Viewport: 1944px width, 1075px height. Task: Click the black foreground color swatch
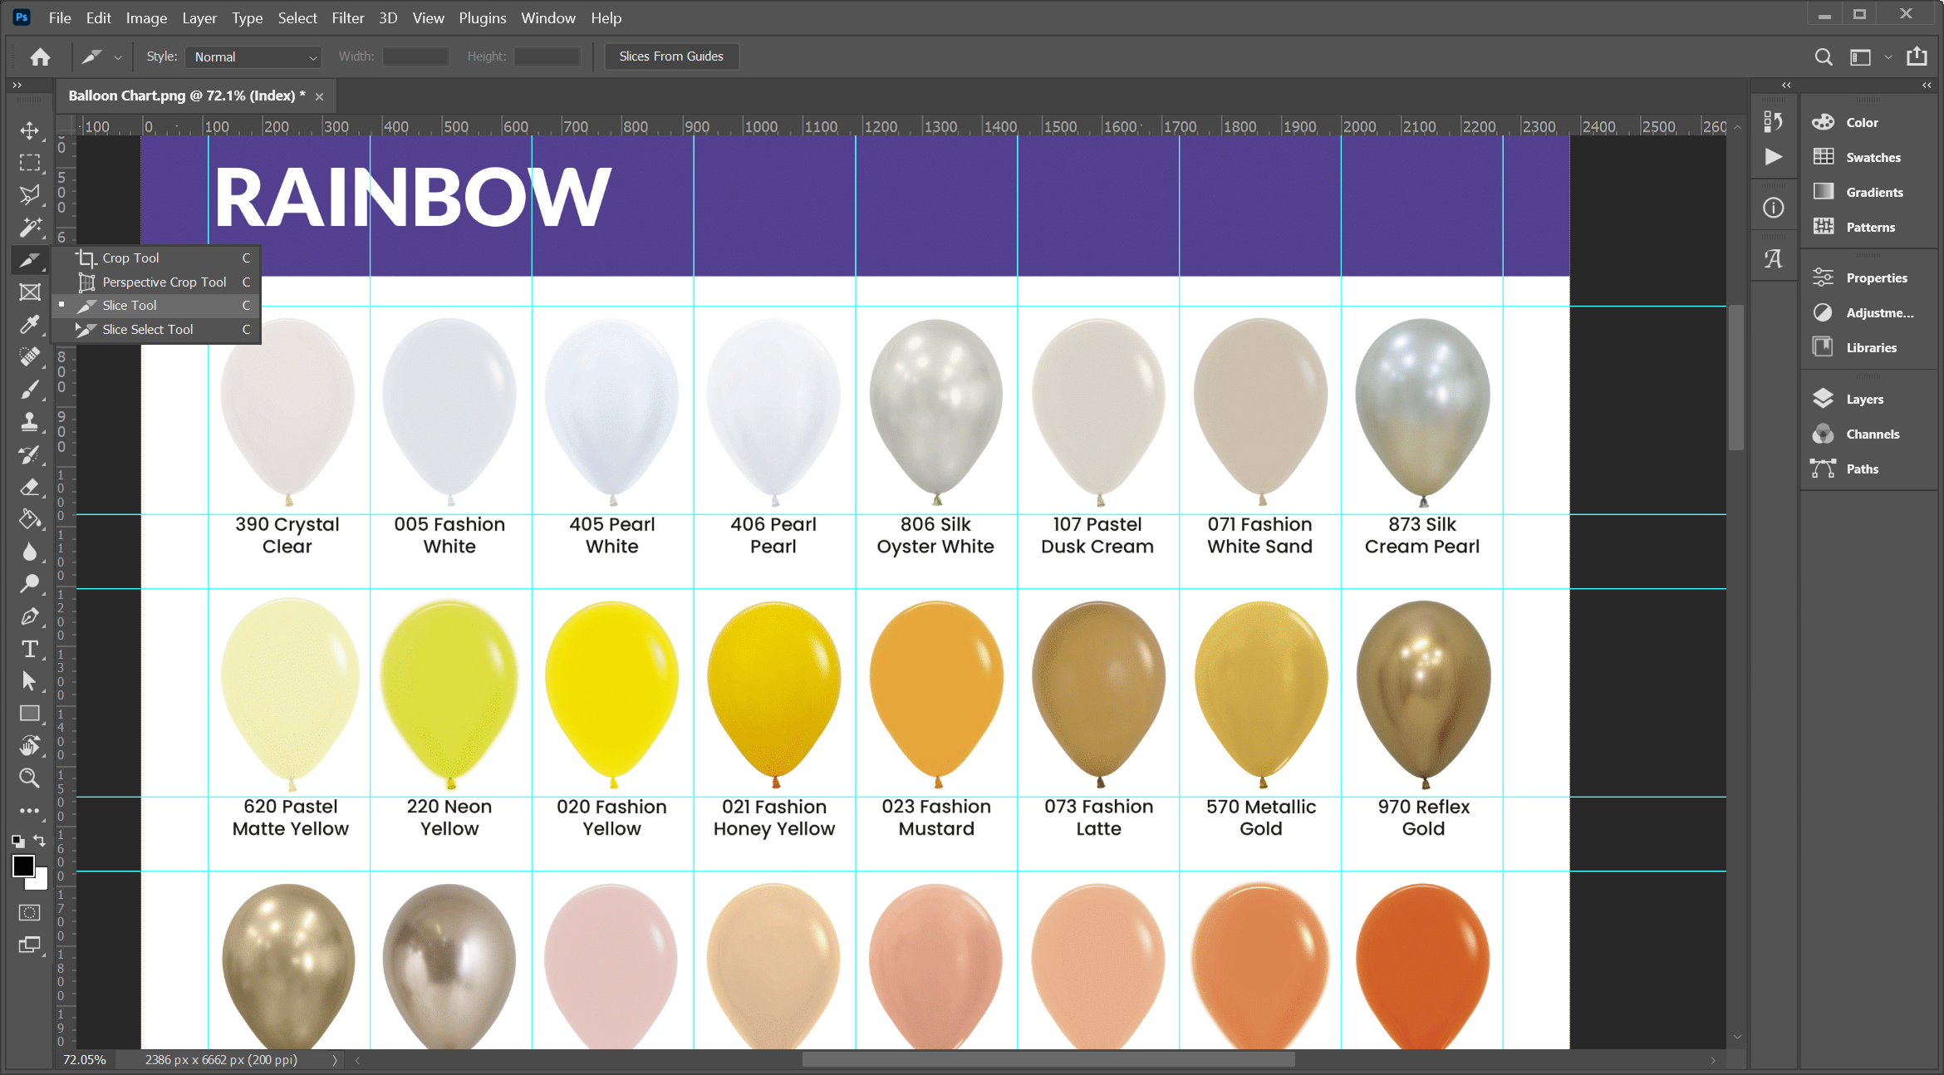tap(23, 866)
